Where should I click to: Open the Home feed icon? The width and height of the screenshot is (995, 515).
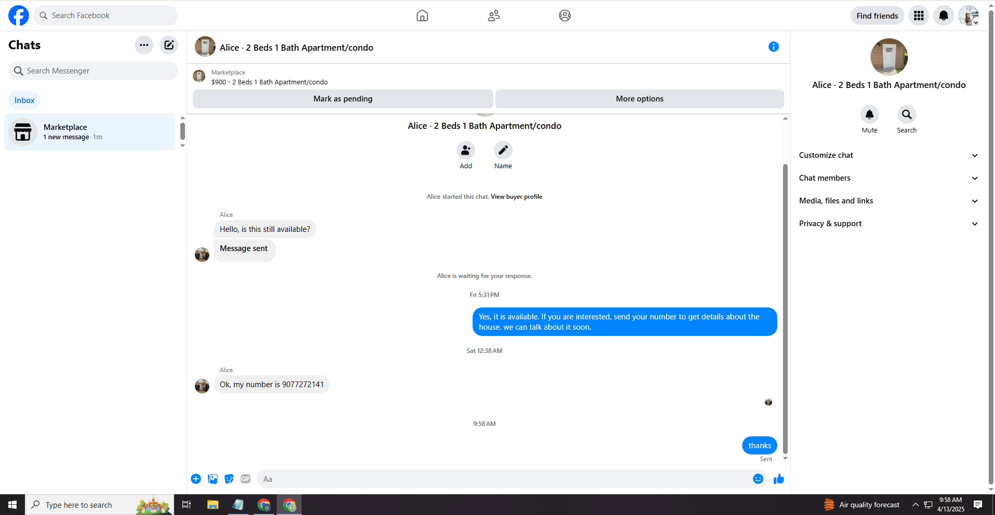[x=422, y=16]
